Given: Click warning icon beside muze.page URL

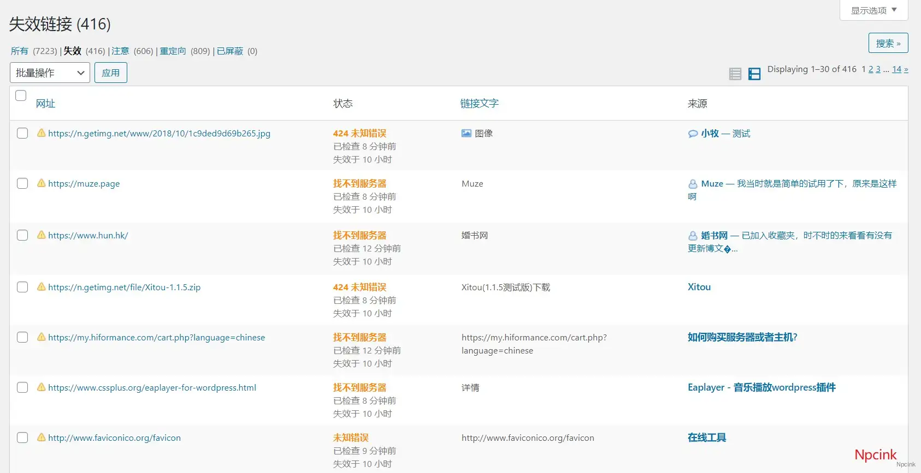Looking at the screenshot, I should pos(41,183).
